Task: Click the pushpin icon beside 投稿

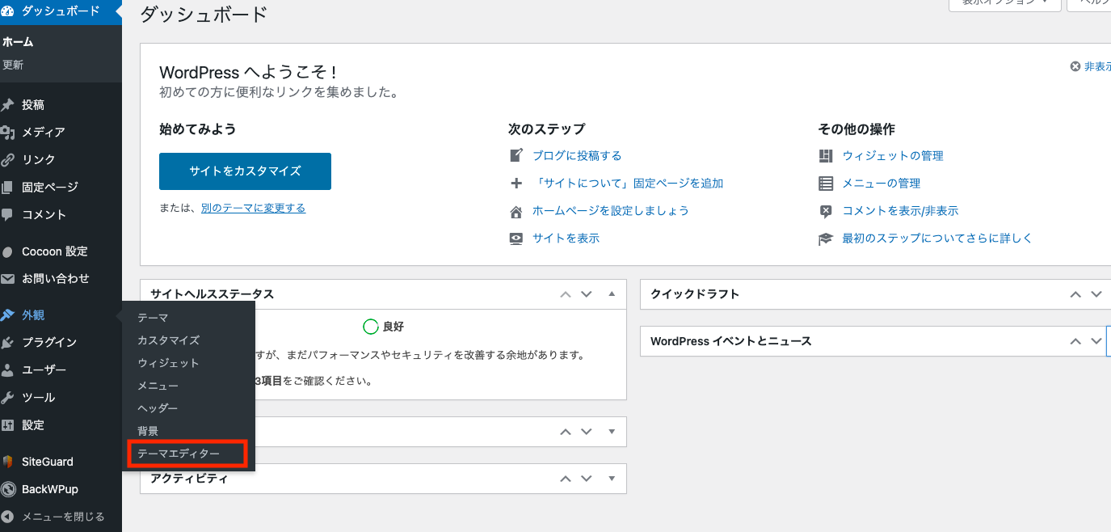Action: [x=7, y=105]
